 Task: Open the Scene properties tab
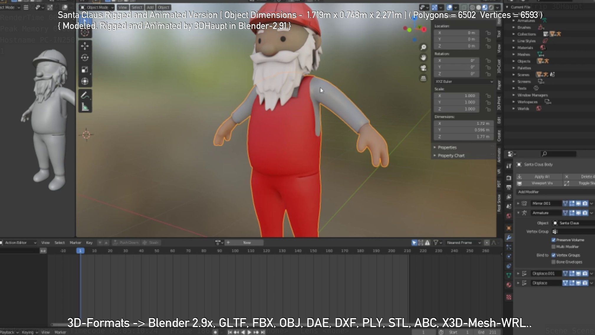[x=509, y=206]
